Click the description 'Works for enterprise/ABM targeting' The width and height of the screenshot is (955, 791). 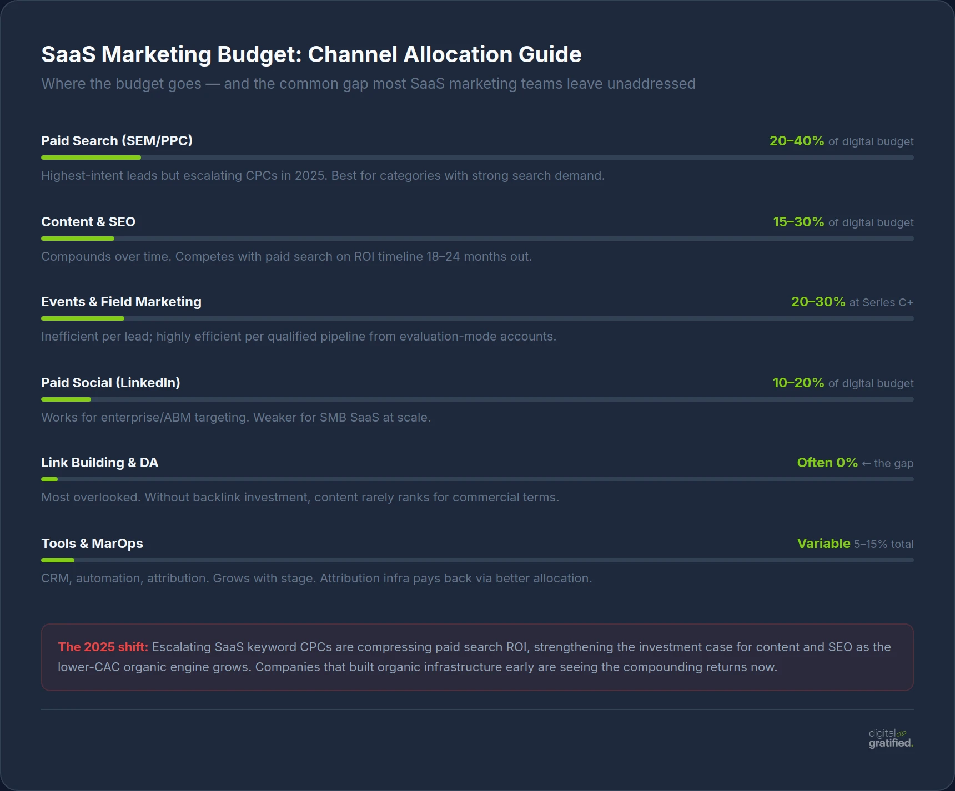click(x=236, y=417)
